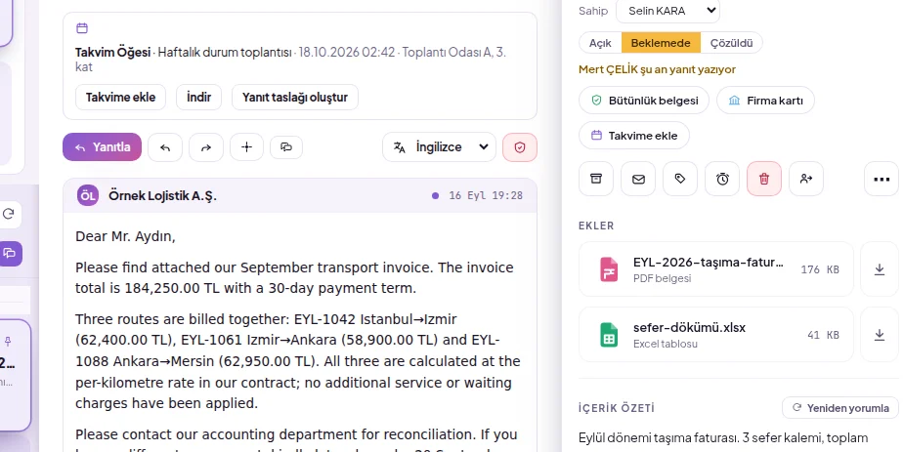Viewport: 904px width, 452px height.
Task: Click the refresh icon in left sidebar
Action: (x=8, y=214)
